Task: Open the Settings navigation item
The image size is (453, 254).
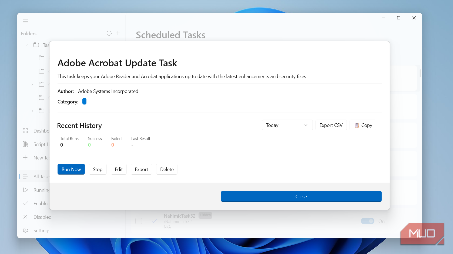Action: pyautogui.click(x=42, y=230)
